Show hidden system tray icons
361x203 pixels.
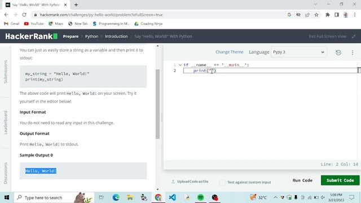pyautogui.click(x=275, y=197)
